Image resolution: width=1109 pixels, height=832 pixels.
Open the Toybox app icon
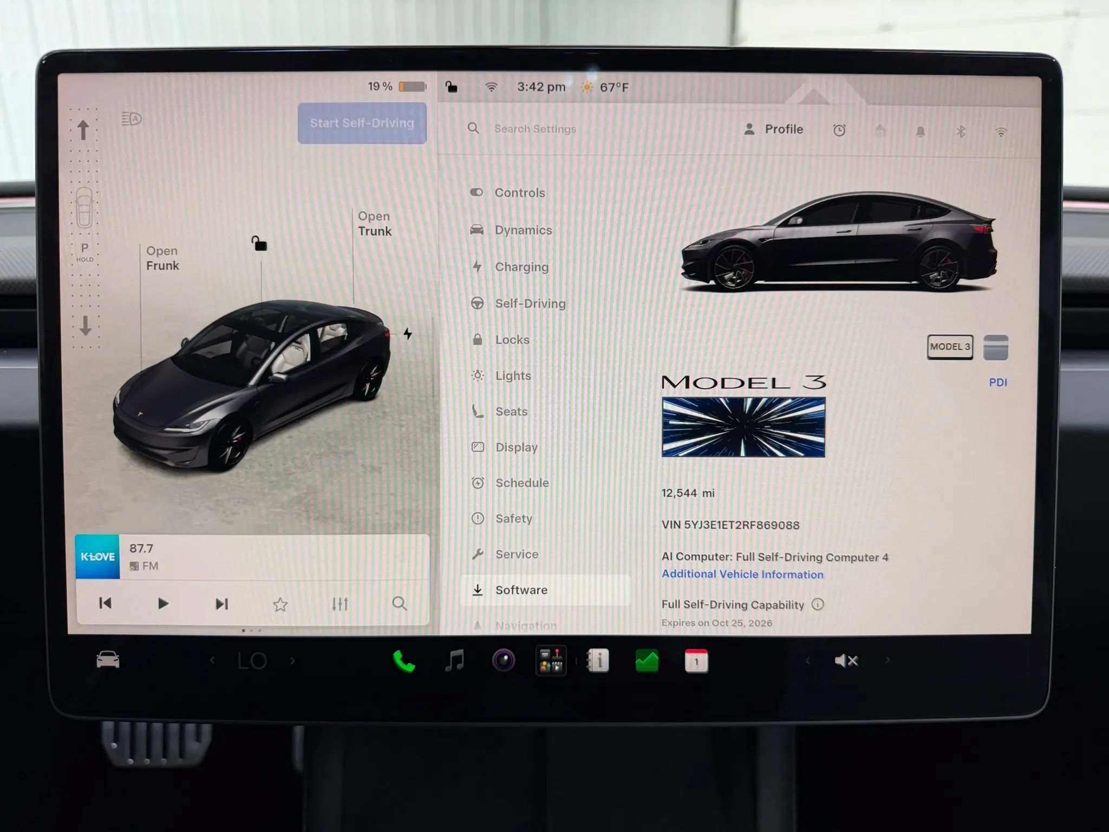coord(551,661)
